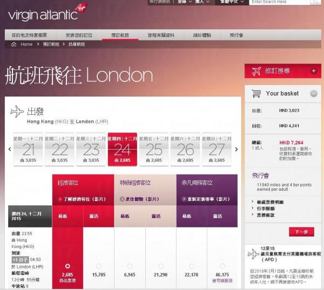Click the 下一步 next button

tap(301, 232)
